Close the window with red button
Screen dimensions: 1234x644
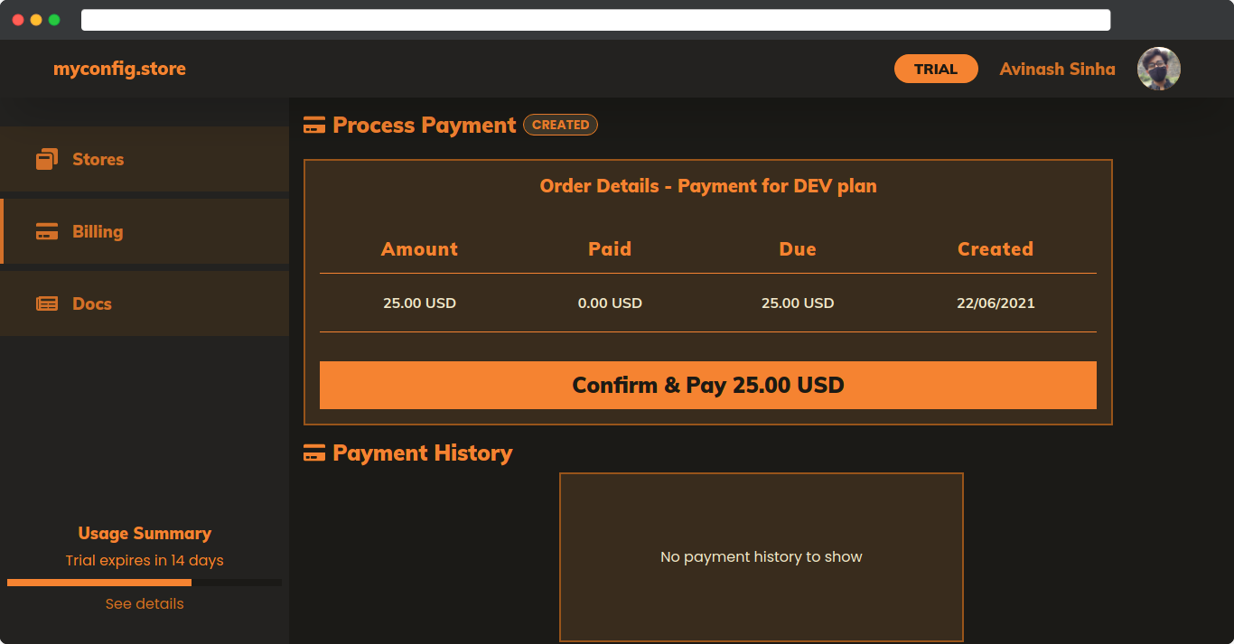[18, 20]
